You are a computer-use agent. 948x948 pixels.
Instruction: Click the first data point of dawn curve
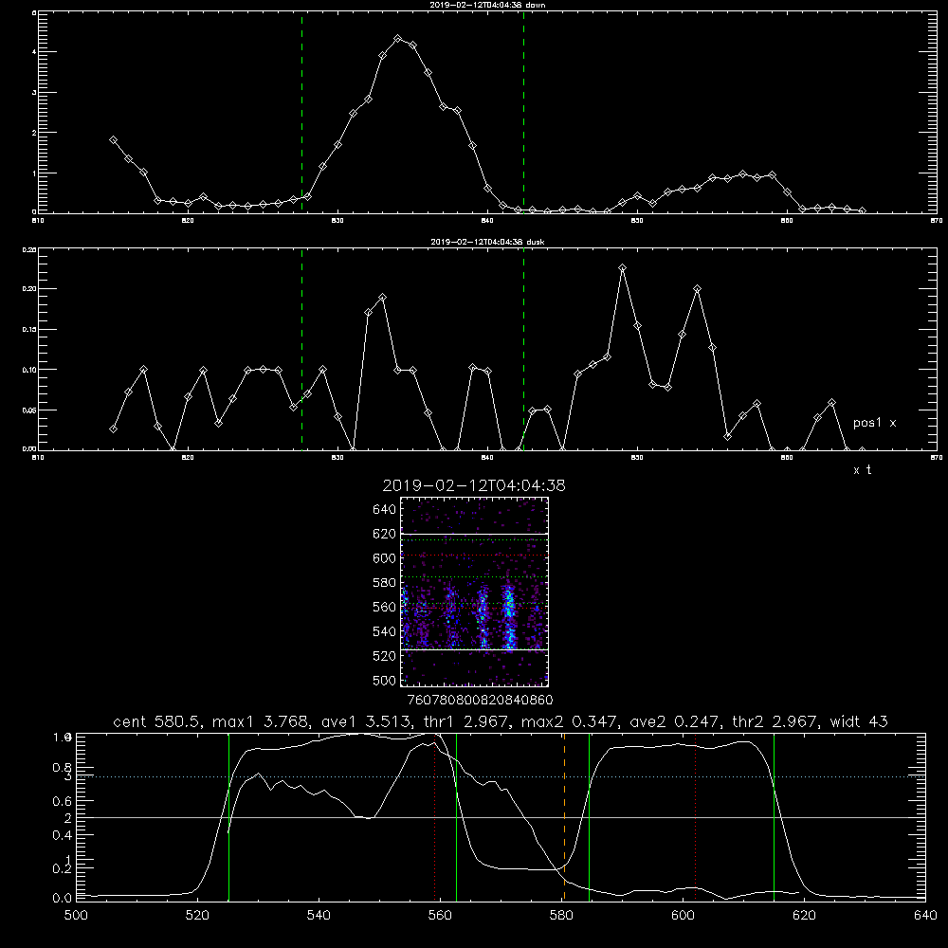[x=113, y=139]
